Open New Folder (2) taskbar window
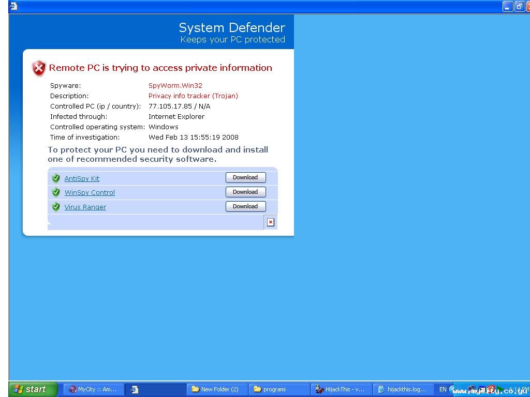The image size is (530, 397). click(x=217, y=389)
